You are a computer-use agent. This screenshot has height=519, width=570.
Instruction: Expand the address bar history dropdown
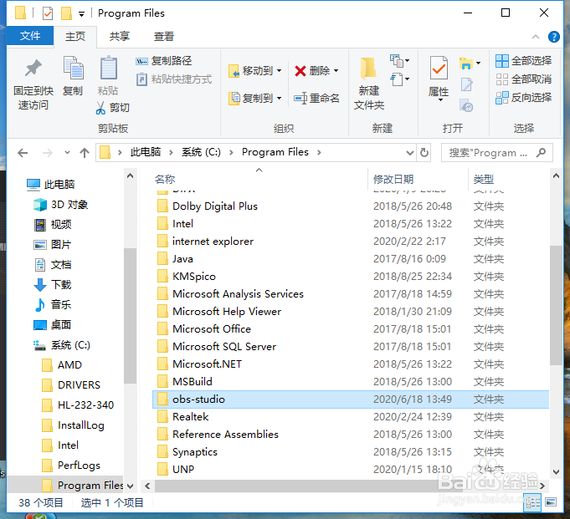409,153
